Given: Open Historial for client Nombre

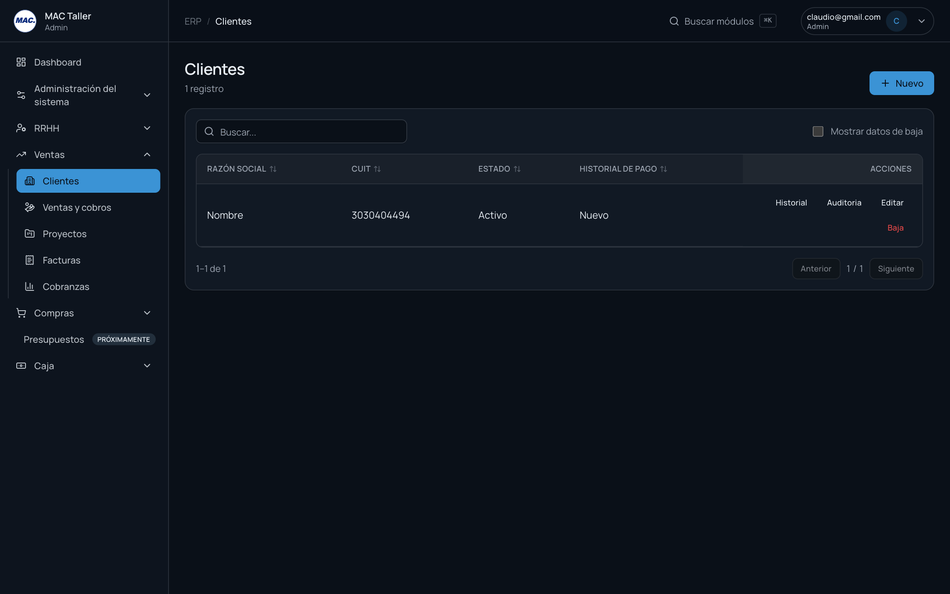Looking at the screenshot, I should 791,203.
